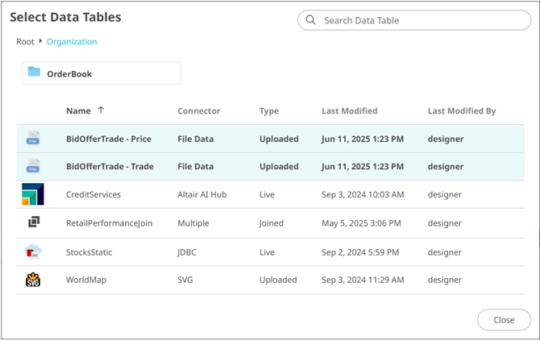This screenshot has height=341, width=540.
Task: Click the StocksStatic JDBC database icon
Action: (34, 252)
